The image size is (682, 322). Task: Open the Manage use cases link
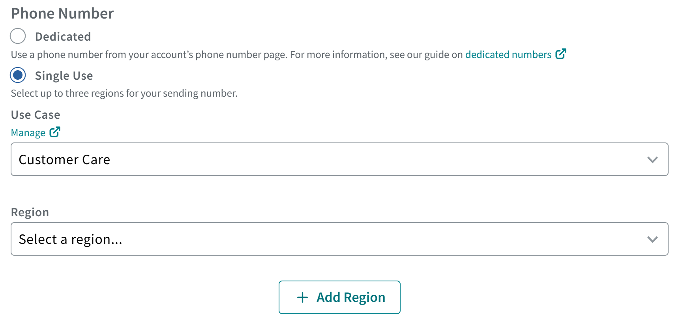(28, 132)
